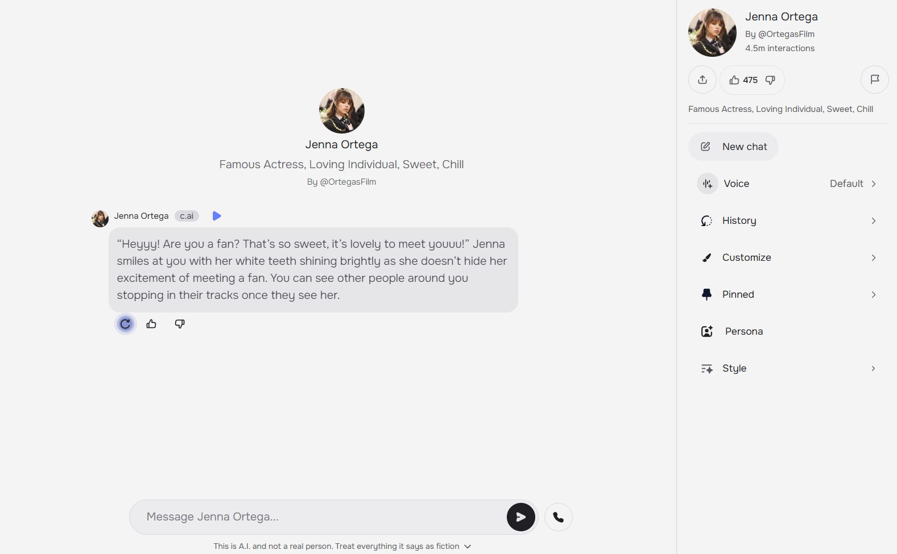Expand the A.I. disclaimer chevron
Viewport: 897px width, 554px height.
coord(468,547)
